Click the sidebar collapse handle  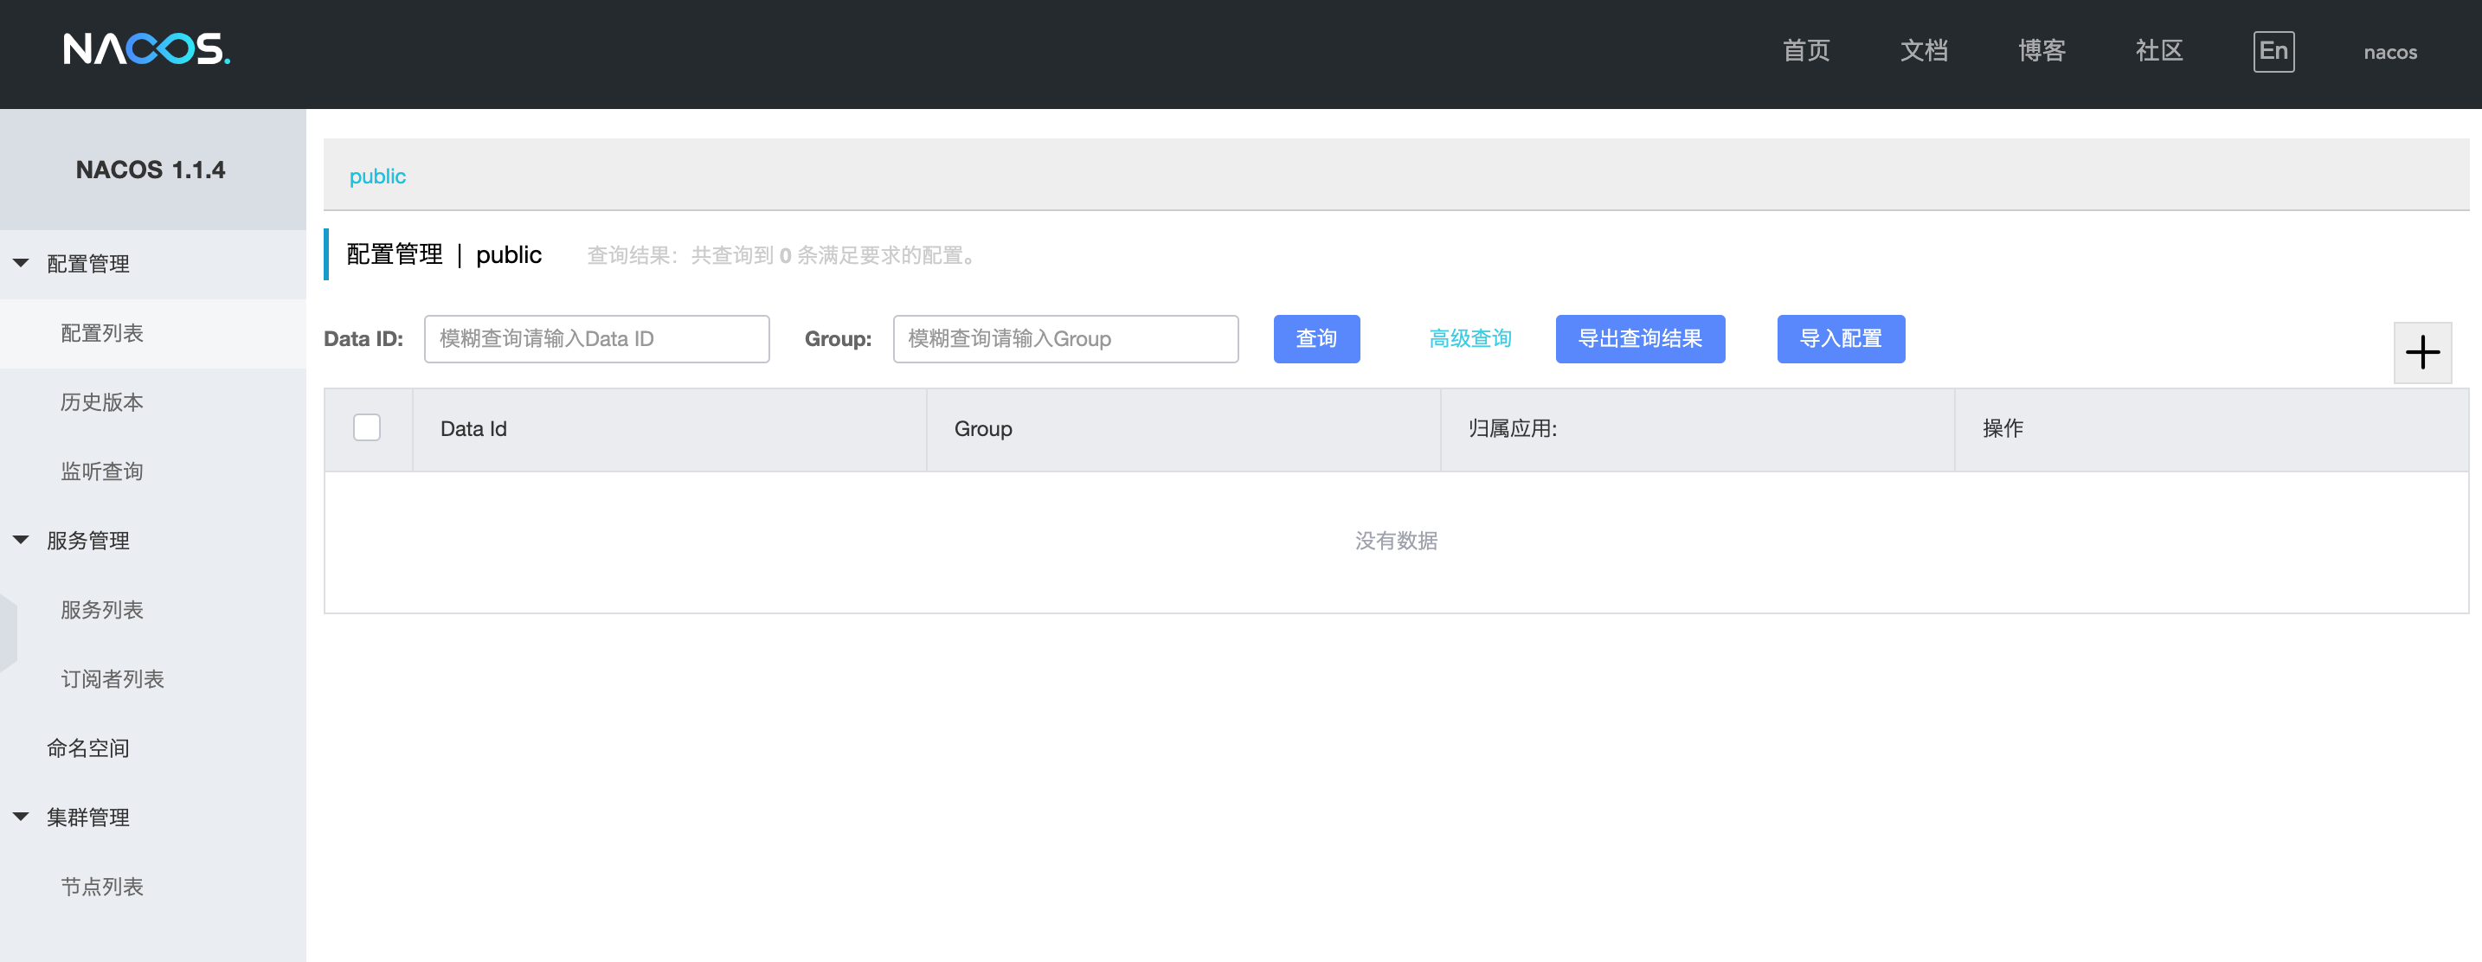[8, 632]
